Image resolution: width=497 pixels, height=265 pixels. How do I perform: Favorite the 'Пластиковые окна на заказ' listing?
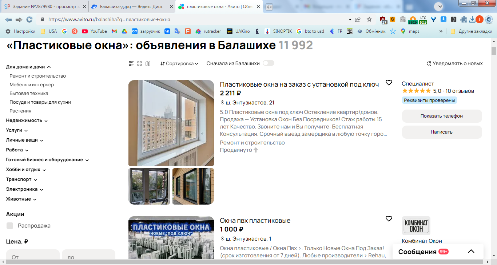pos(389,83)
